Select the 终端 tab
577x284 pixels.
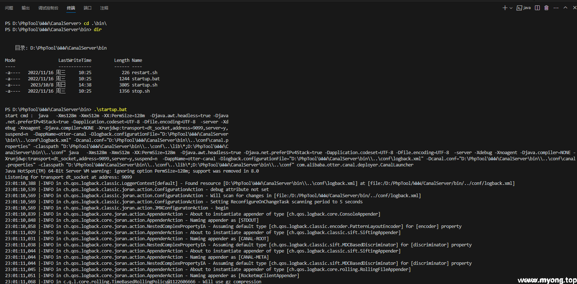[x=71, y=8]
